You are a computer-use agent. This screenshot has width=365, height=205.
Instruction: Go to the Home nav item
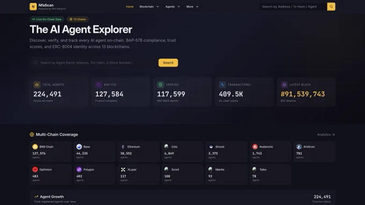click(x=130, y=7)
